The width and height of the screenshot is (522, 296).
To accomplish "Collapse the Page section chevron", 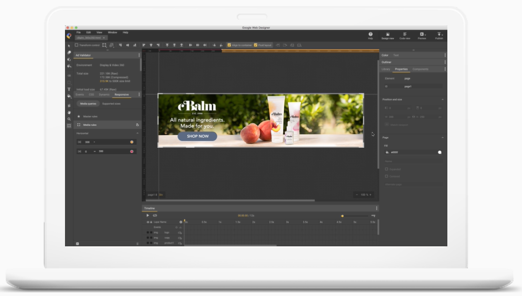I will pyautogui.click(x=442, y=137).
